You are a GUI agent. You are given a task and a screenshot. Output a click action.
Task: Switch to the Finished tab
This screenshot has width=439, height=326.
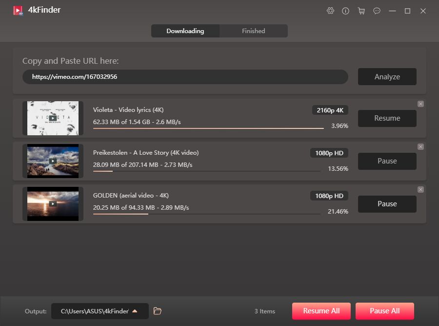tap(253, 31)
